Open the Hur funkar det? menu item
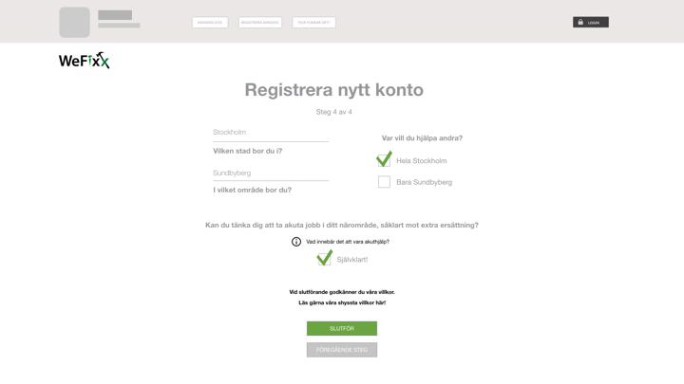Viewport: 684px width, 384px height. tap(314, 22)
